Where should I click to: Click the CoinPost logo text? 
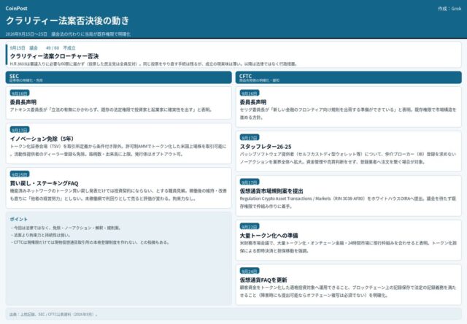(x=16, y=9)
